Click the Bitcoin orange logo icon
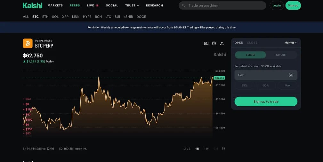 click(28, 43)
